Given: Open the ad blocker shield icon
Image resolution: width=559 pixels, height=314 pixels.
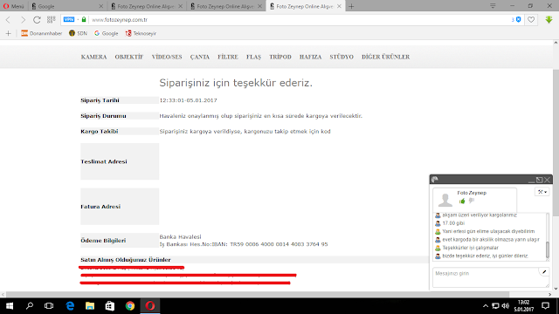Looking at the screenshot, I should 518,19.
